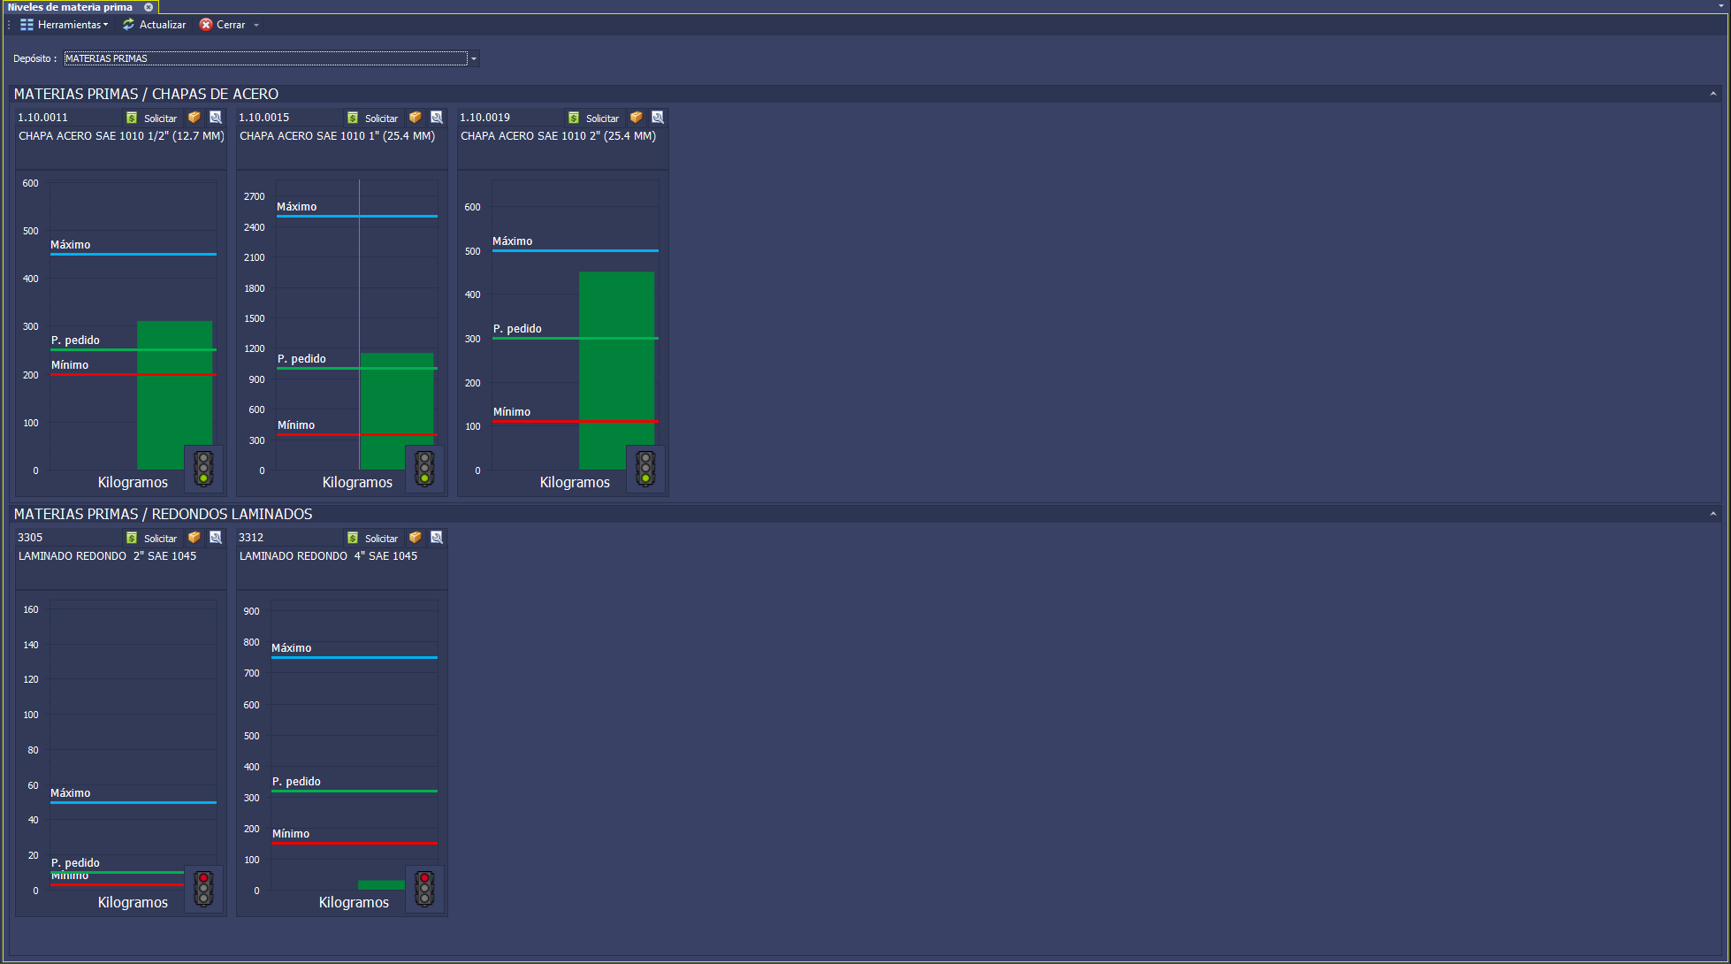
Task: Click the P. pedido label in chart 1.10.0015
Action: tap(301, 359)
